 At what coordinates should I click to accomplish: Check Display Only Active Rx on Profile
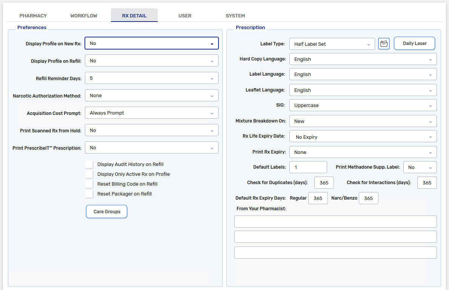pos(89,174)
